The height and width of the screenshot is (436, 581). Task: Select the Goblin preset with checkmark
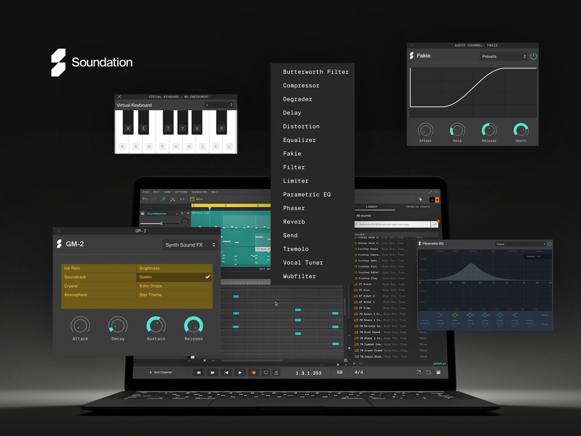click(174, 277)
